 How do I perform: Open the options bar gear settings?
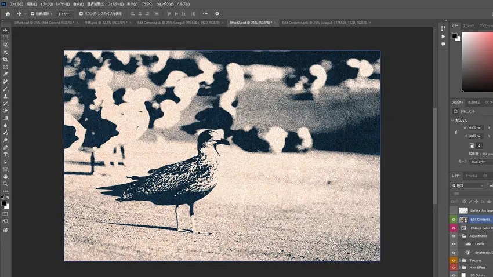[x=217, y=13]
